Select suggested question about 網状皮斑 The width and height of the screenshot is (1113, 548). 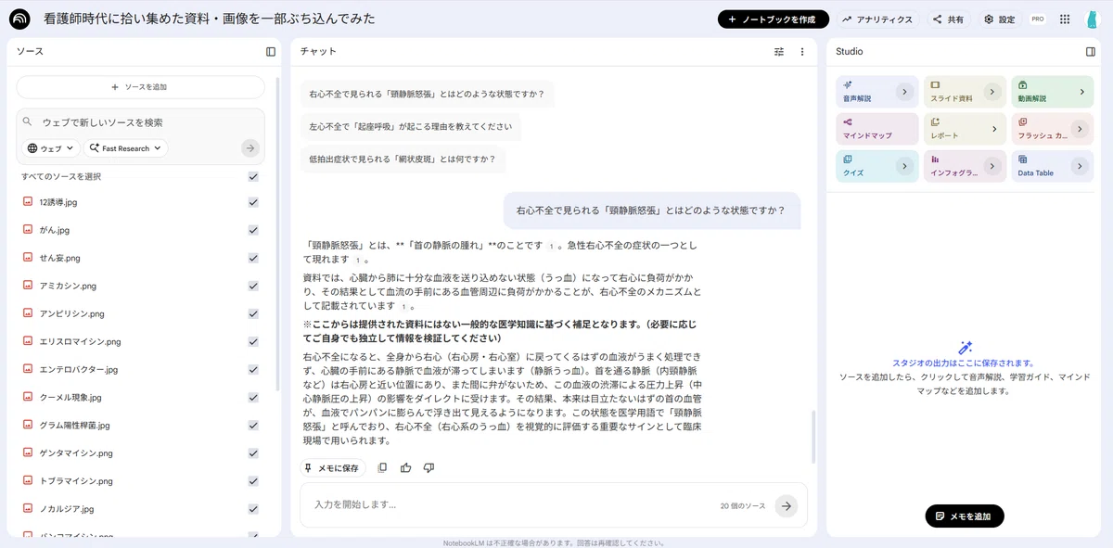coord(403,159)
